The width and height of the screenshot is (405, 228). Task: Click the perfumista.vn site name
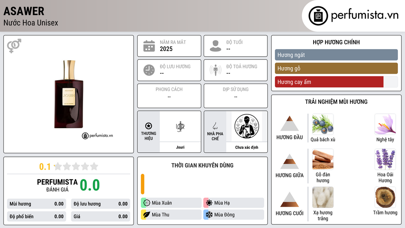(365, 15)
